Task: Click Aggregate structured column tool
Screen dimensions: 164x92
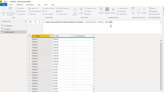Action: click(153, 11)
